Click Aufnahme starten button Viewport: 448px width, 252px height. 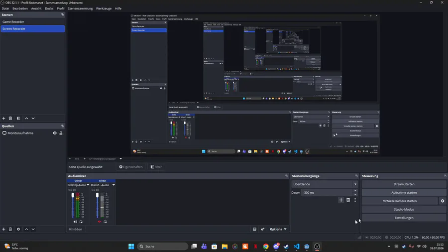[404, 193]
